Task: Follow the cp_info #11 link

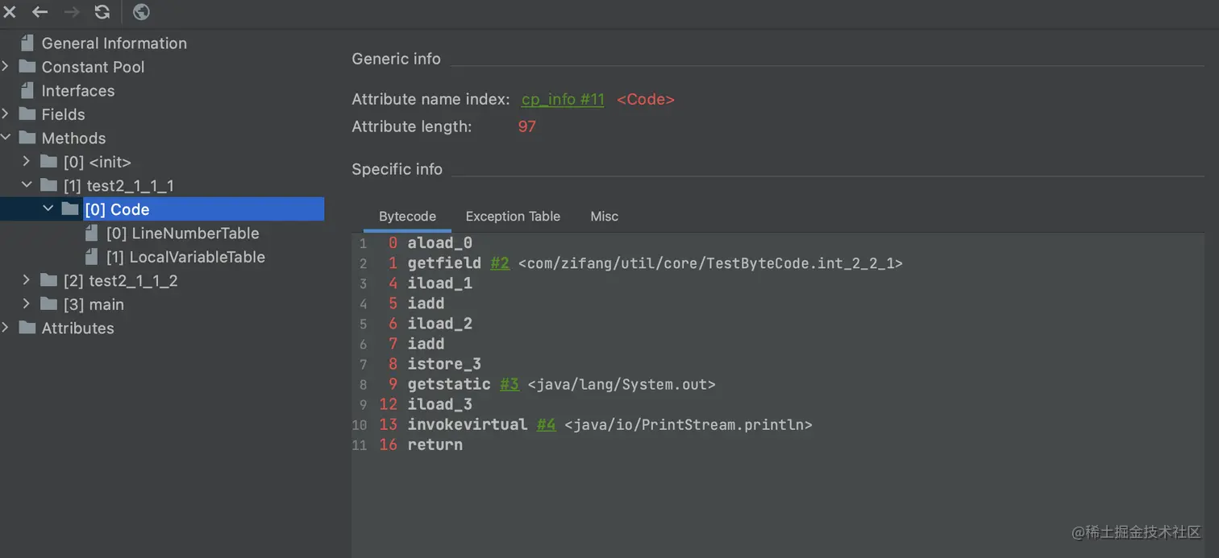Action: coord(563,100)
